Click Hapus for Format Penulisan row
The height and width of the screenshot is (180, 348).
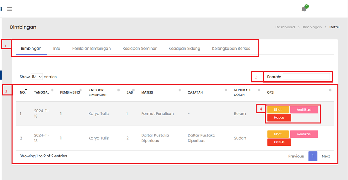(x=279, y=118)
